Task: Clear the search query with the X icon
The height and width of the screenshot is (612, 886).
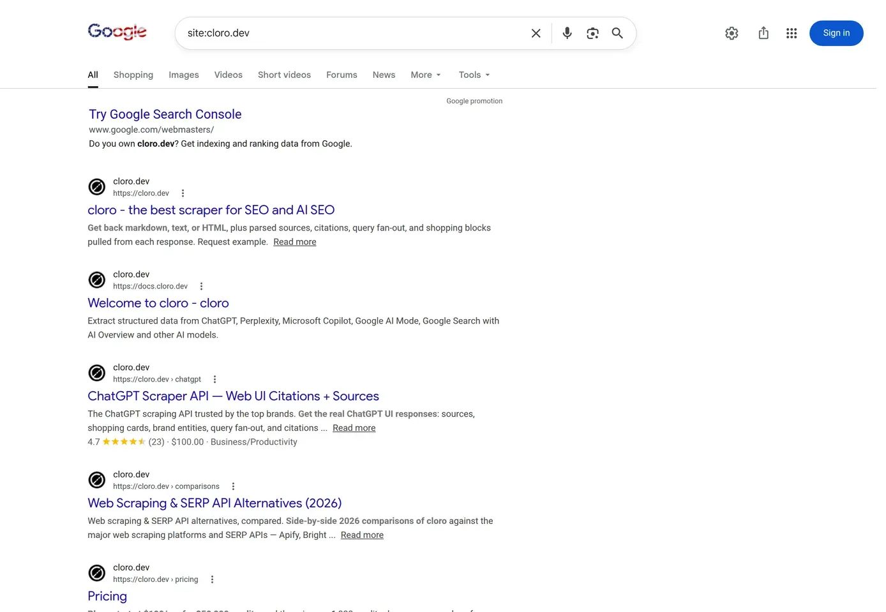Action: pyautogui.click(x=536, y=33)
